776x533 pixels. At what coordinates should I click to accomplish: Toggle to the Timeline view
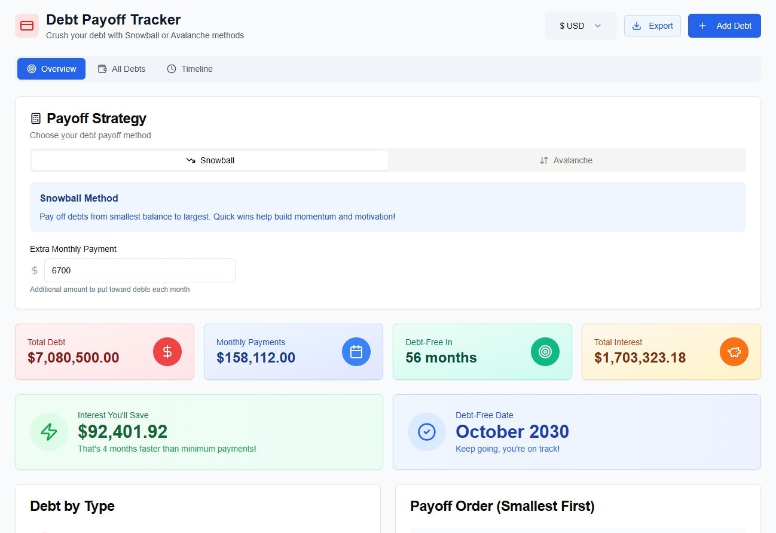click(190, 69)
